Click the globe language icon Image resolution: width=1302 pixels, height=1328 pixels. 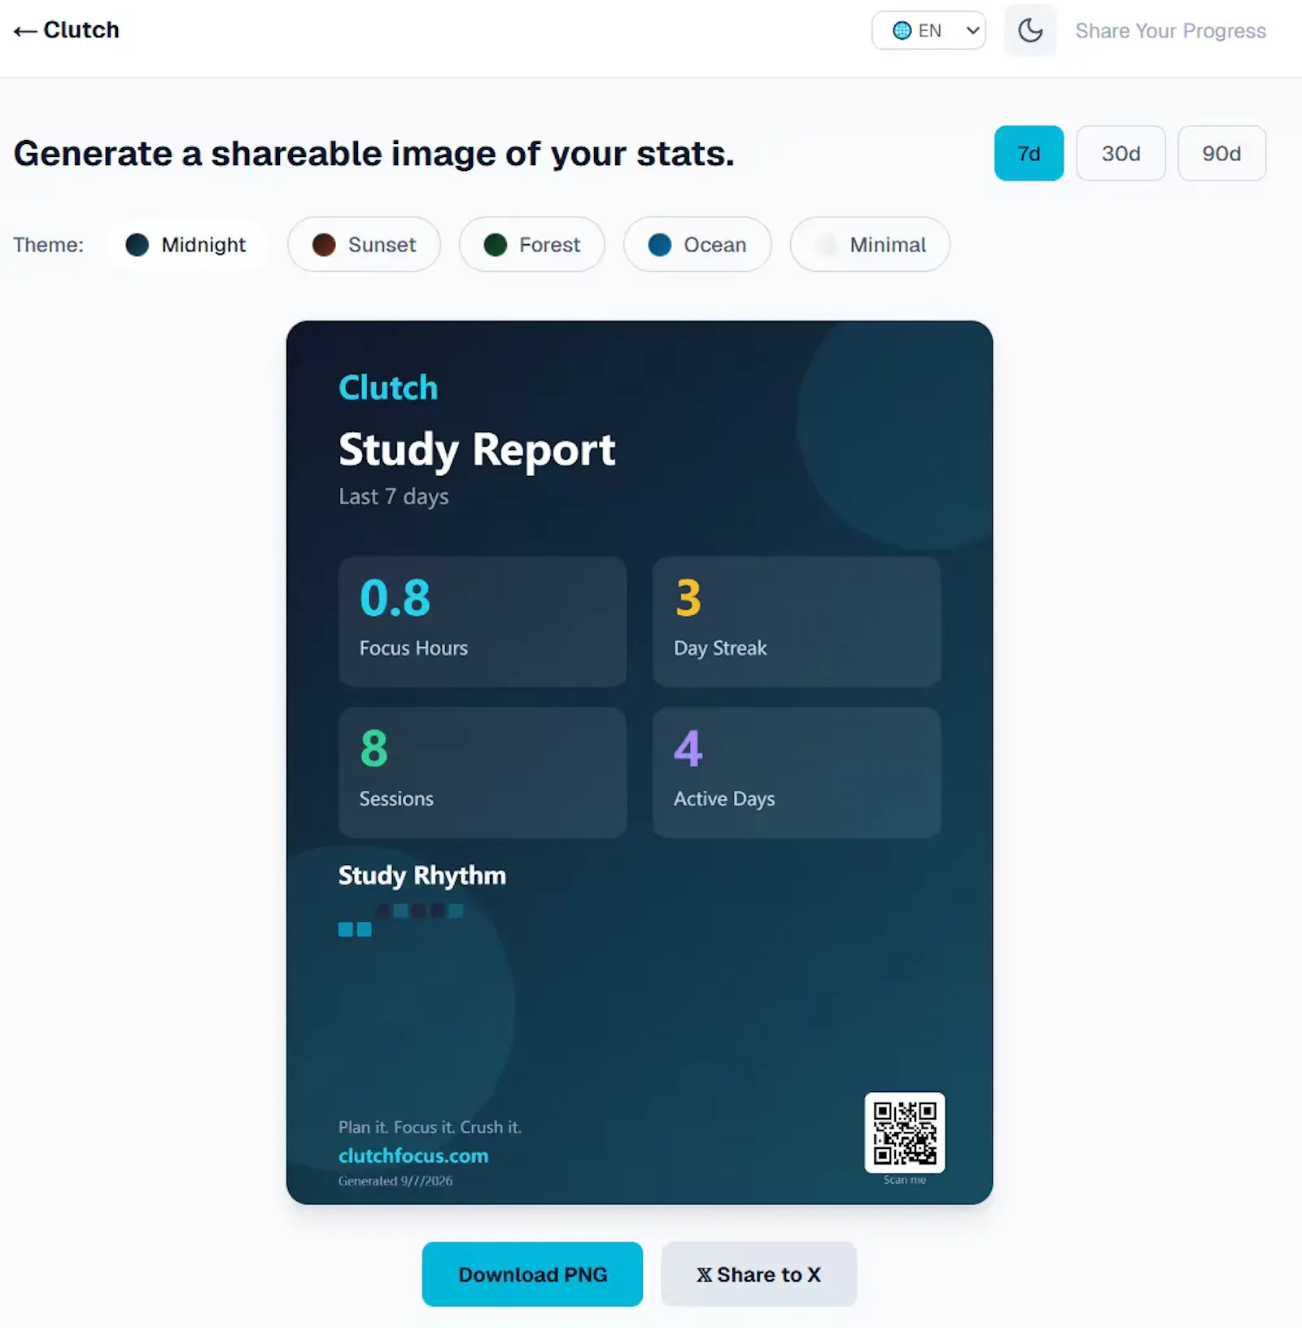[x=902, y=31]
